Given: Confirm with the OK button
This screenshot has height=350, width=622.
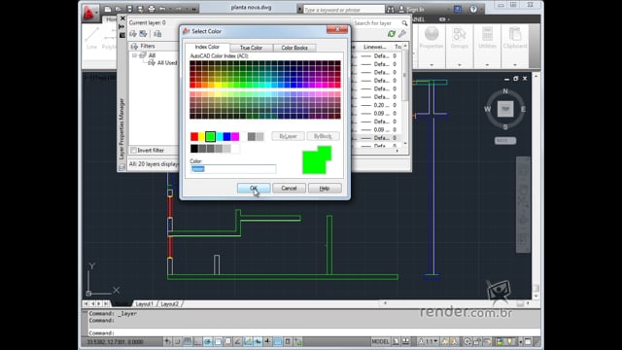Looking at the screenshot, I should (x=254, y=188).
